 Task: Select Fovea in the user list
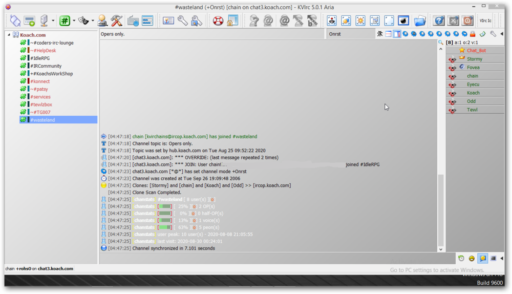click(475, 67)
